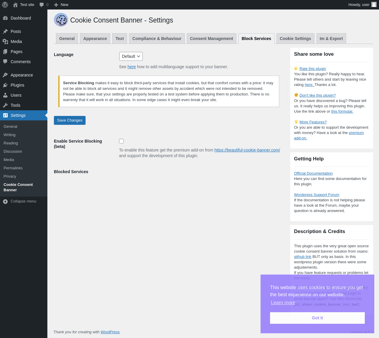This screenshot has width=379, height=338.
Task: Click the Settings sliders icon
Action: point(5,115)
